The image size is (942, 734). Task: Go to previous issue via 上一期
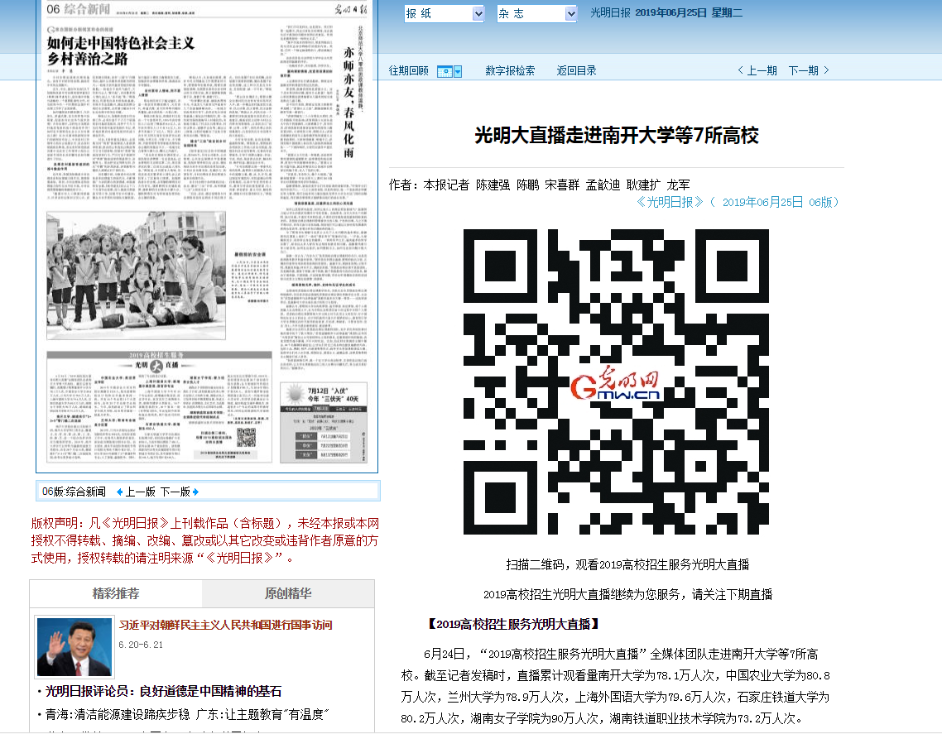click(x=762, y=71)
